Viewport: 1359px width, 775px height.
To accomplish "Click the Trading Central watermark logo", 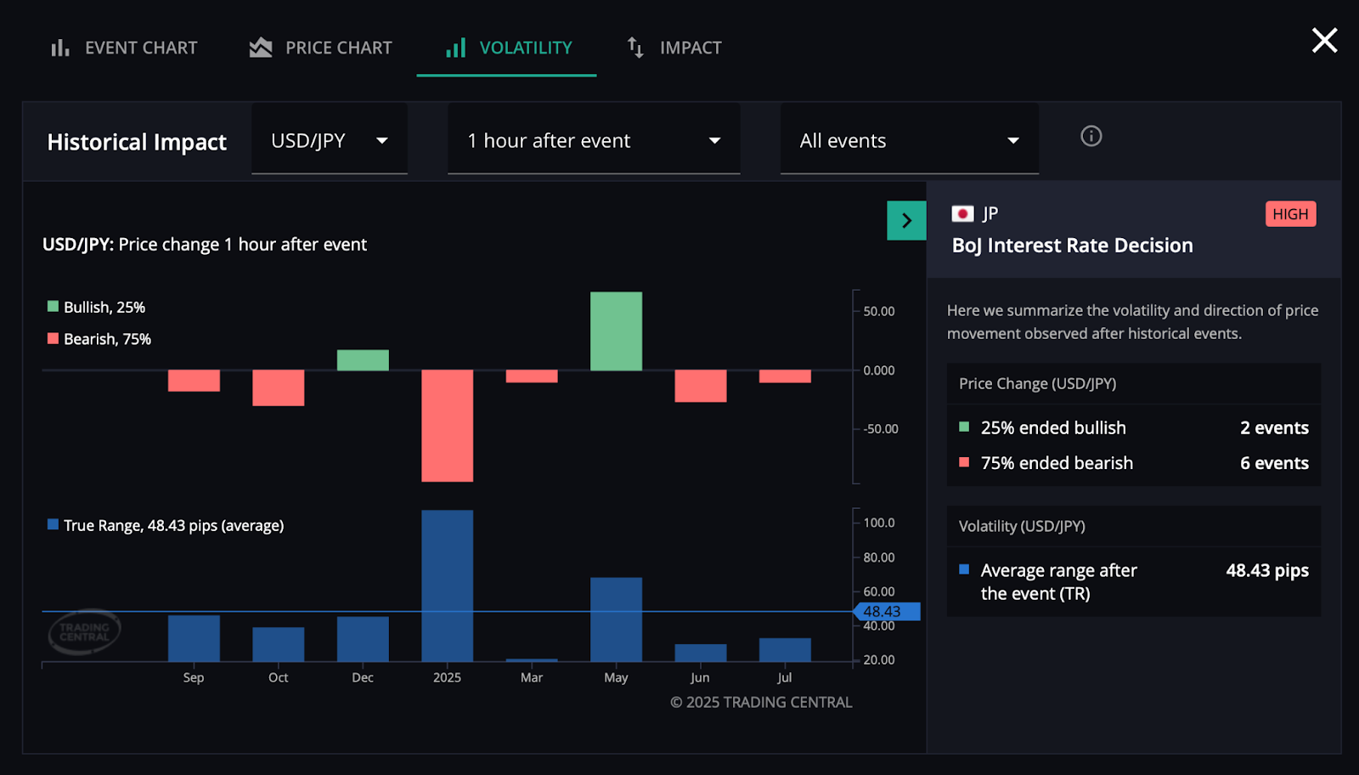I will point(84,632).
